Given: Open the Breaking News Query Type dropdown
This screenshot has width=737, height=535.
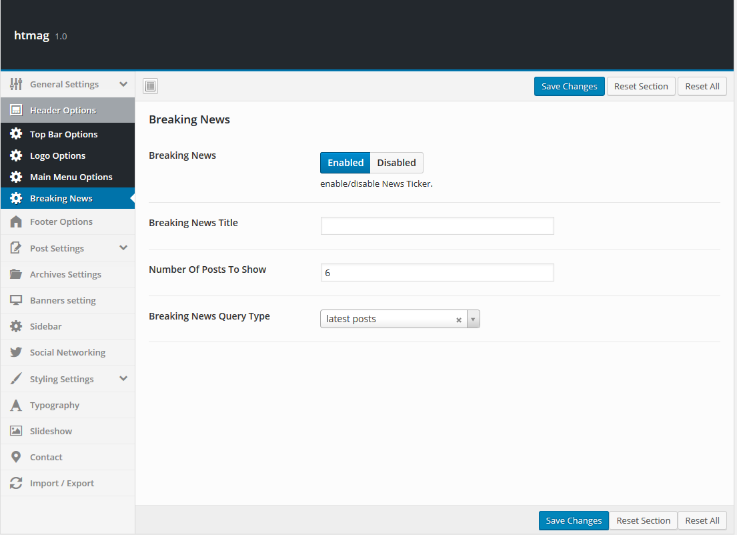Looking at the screenshot, I should (473, 320).
